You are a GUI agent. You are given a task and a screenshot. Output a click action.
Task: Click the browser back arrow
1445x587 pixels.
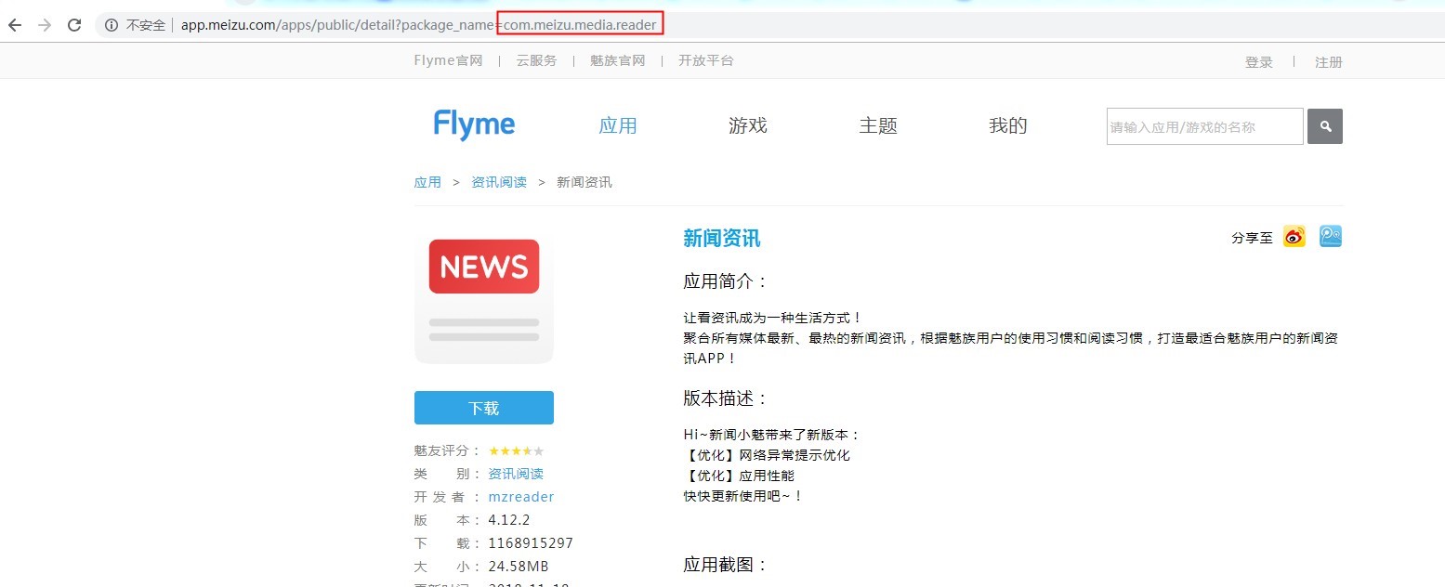[15, 25]
